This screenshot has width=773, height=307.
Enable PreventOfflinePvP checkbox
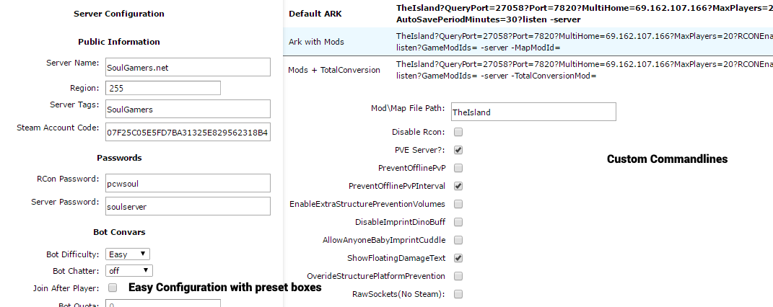458,168
